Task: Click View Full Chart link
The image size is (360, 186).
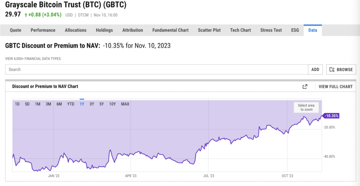Action: tap(335, 86)
